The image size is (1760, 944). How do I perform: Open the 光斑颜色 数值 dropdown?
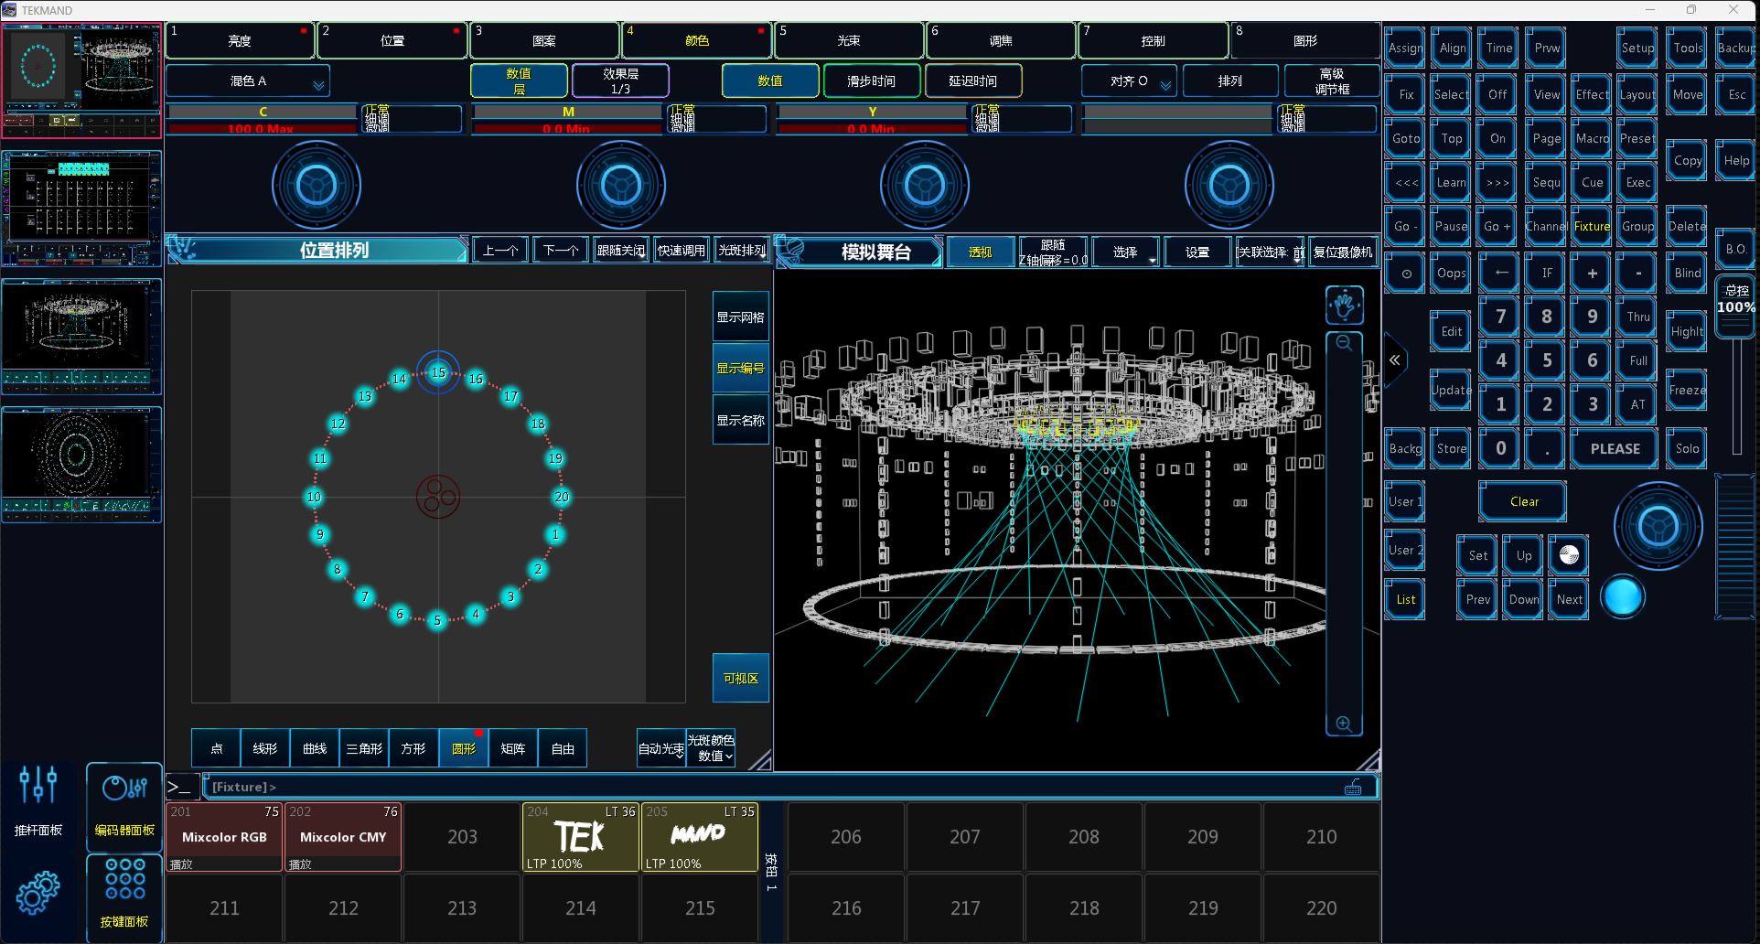(711, 748)
